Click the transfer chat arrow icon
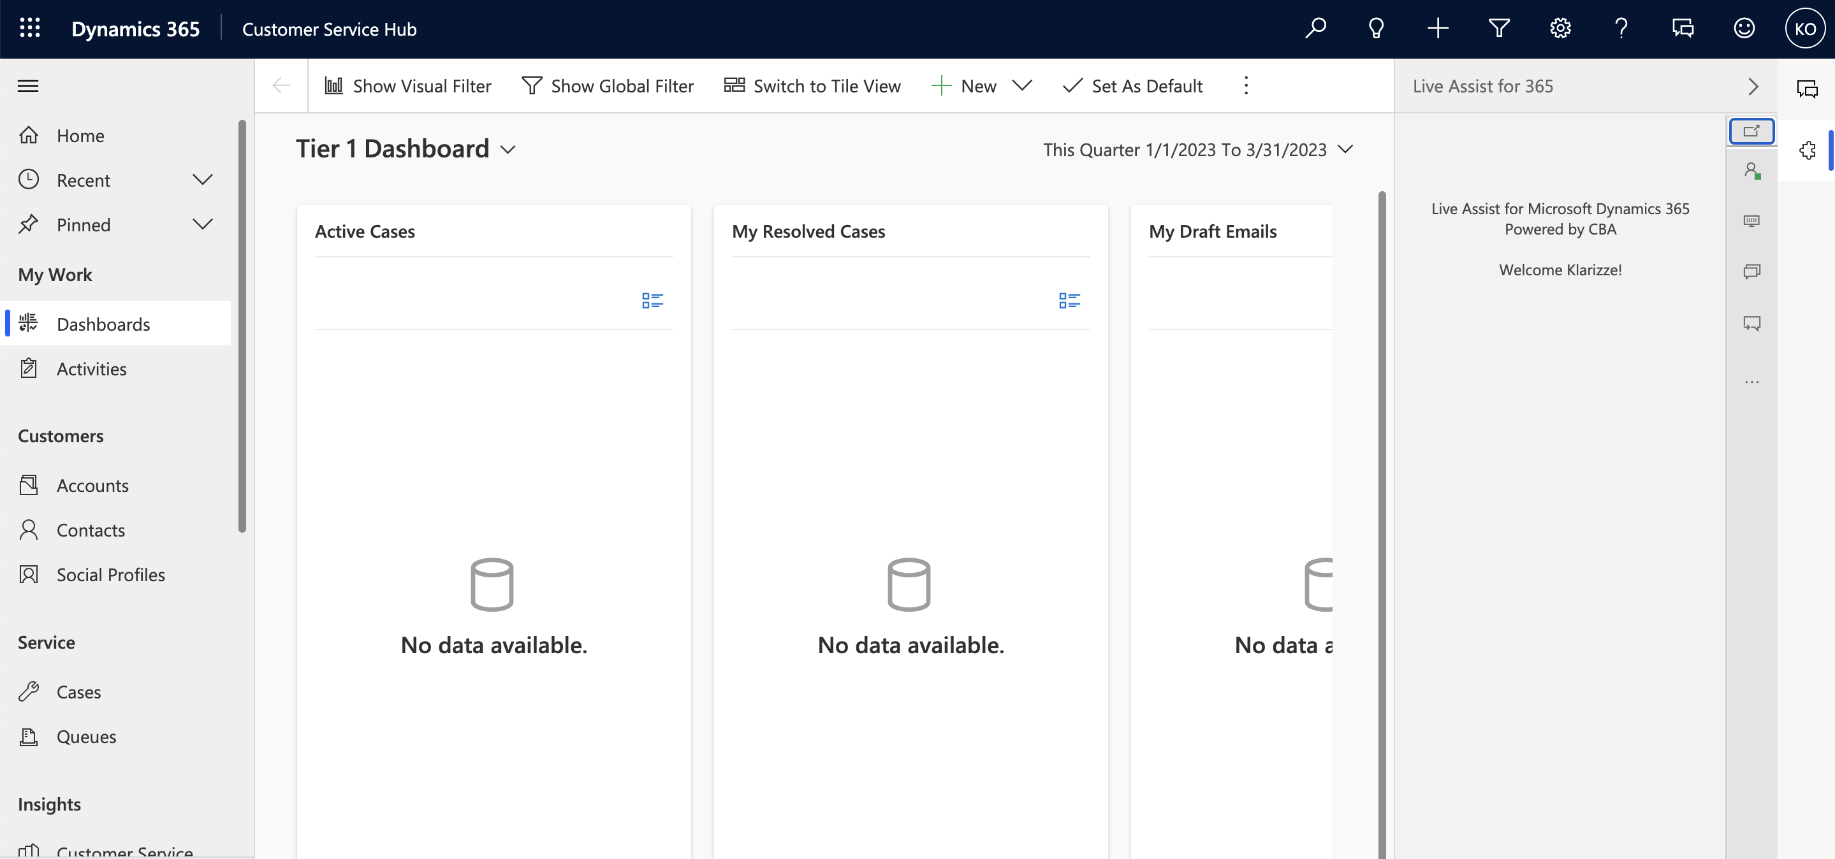This screenshot has width=1835, height=859. click(1751, 324)
